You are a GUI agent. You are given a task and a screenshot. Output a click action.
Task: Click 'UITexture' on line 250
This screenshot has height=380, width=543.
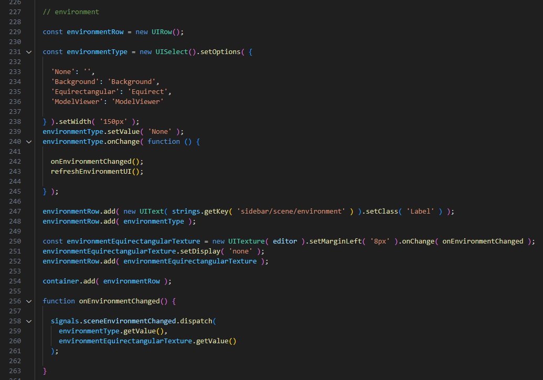246,241
